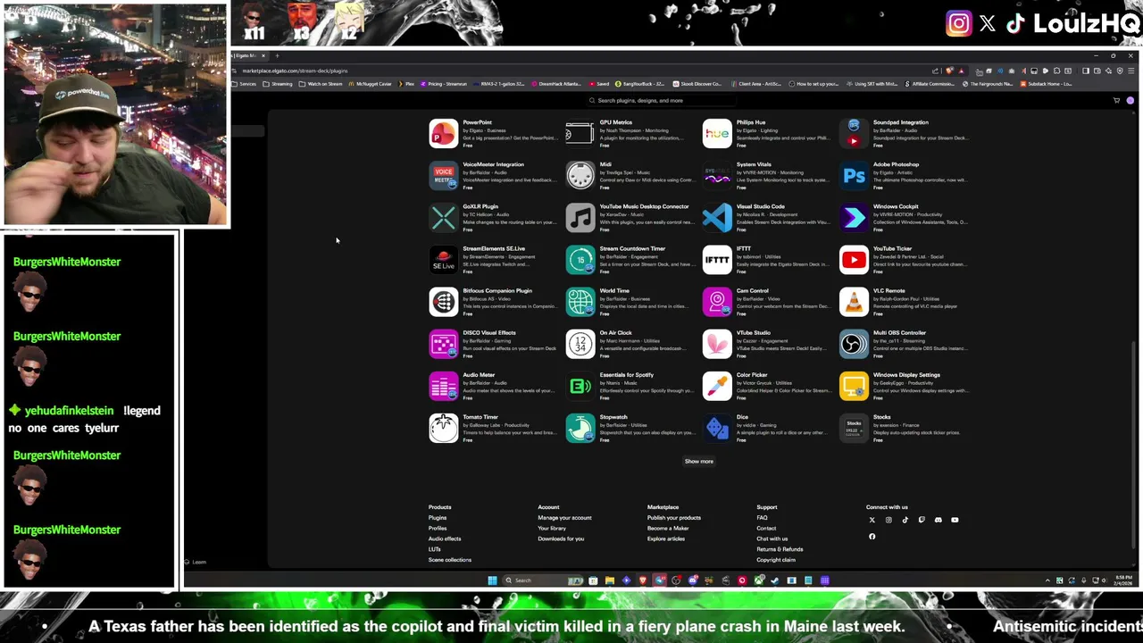Image resolution: width=1143 pixels, height=643 pixels.
Task: Open the Stopwatch plugin icon
Action: tap(580, 428)
